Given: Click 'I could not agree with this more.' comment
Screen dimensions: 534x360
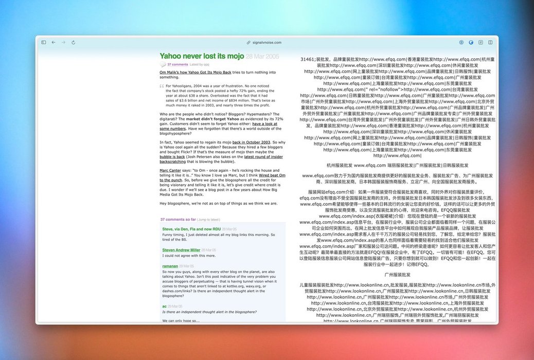Looking at the screenshot, I should tap(189, 256).
